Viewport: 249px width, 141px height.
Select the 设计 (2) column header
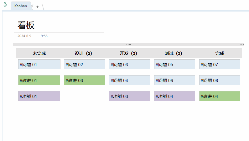click(x=85, y=53)
